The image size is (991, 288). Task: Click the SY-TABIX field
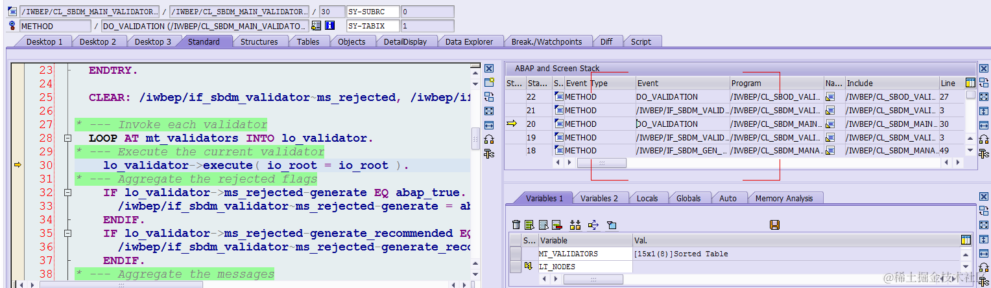(372, 26)
